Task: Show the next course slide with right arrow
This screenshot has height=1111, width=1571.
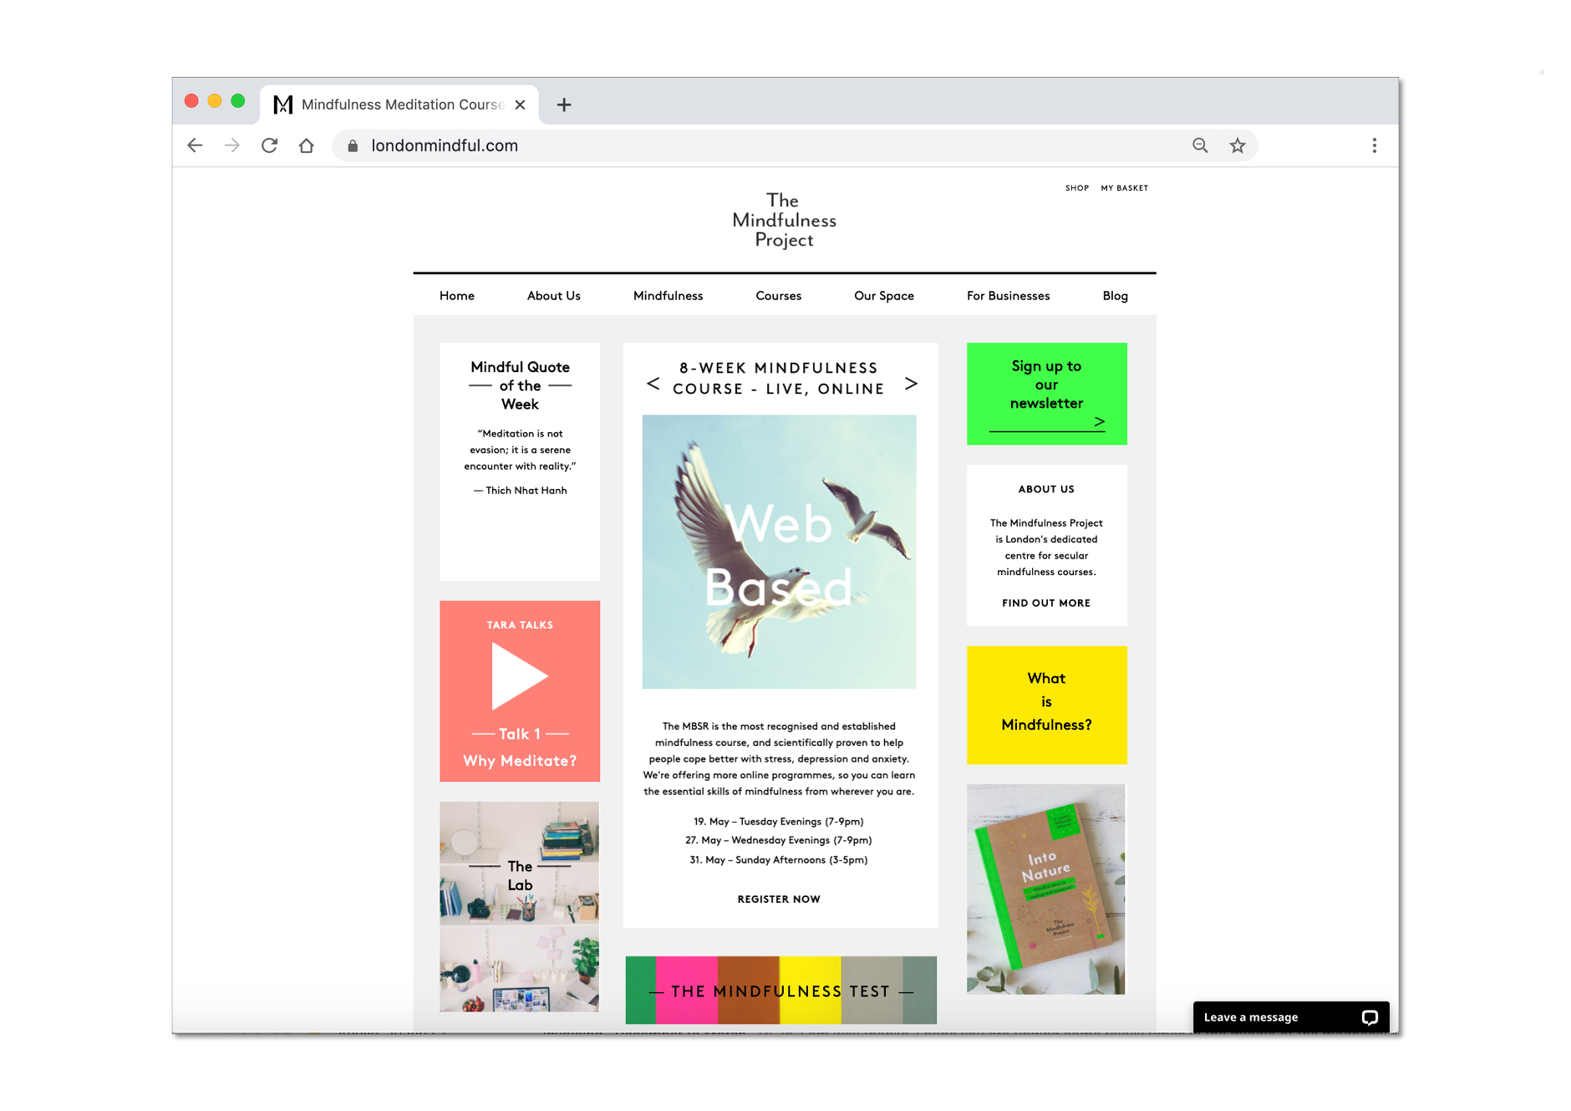Action: point(911,384)
